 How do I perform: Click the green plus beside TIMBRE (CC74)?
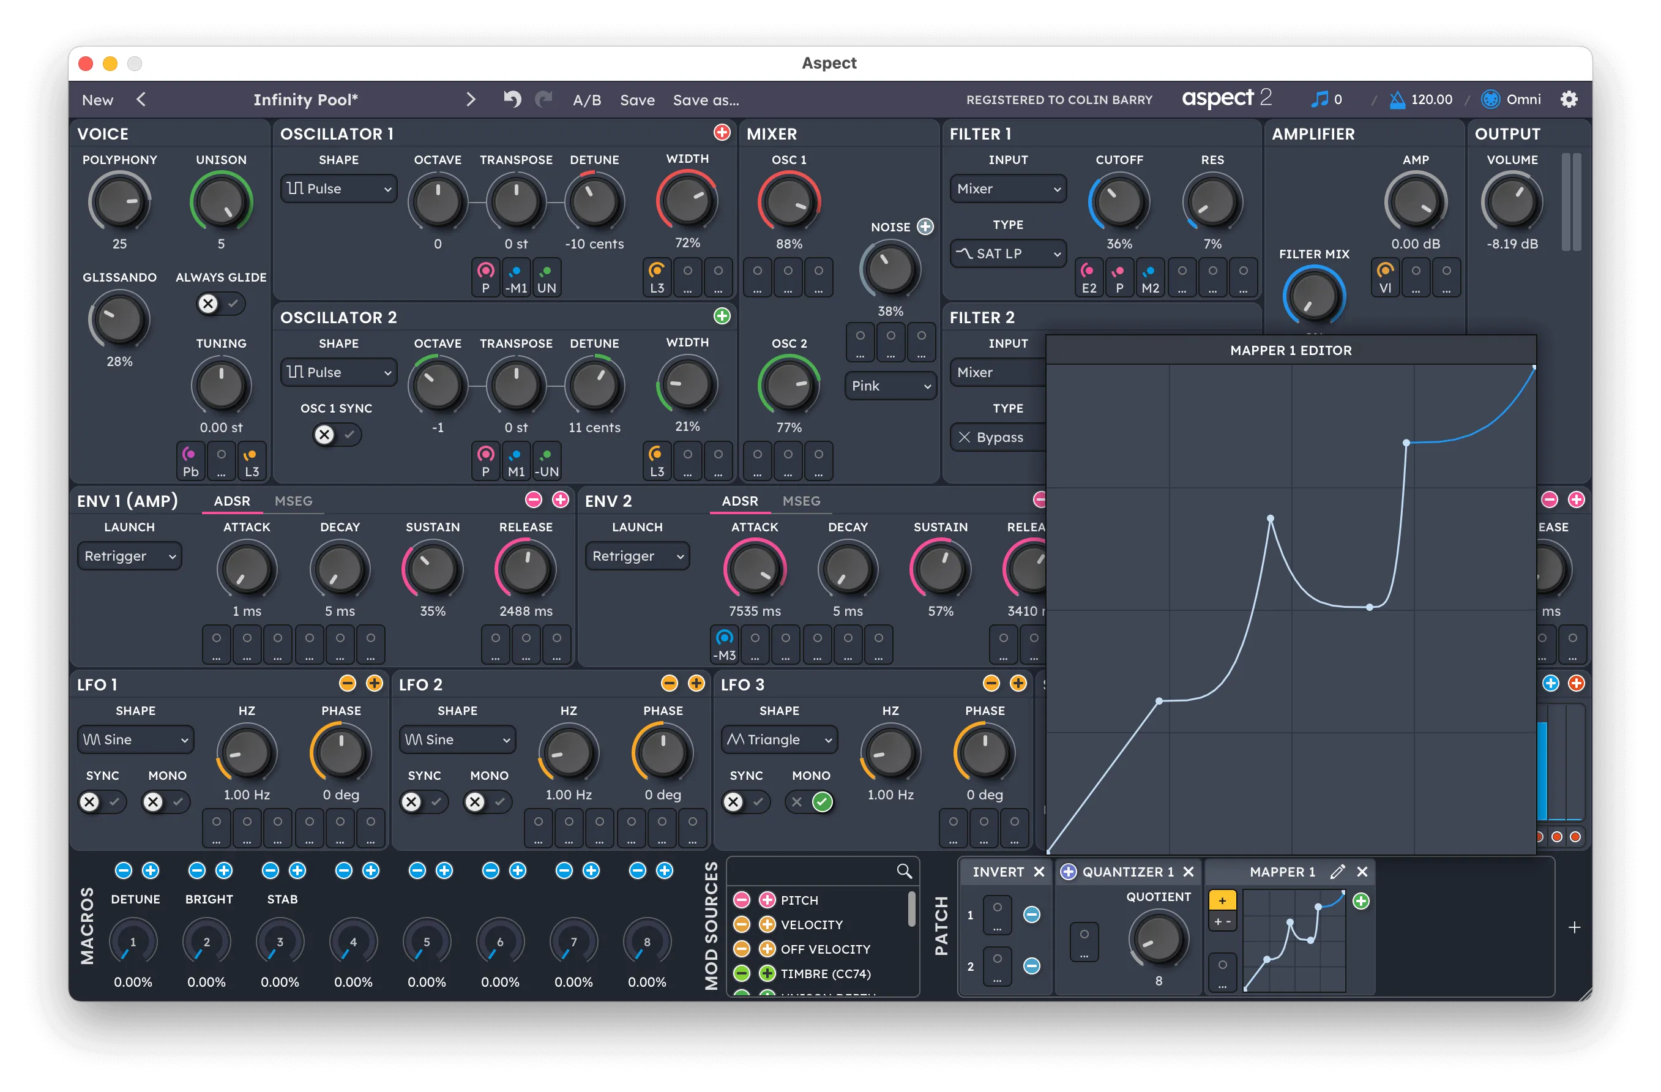pos(767,973)
